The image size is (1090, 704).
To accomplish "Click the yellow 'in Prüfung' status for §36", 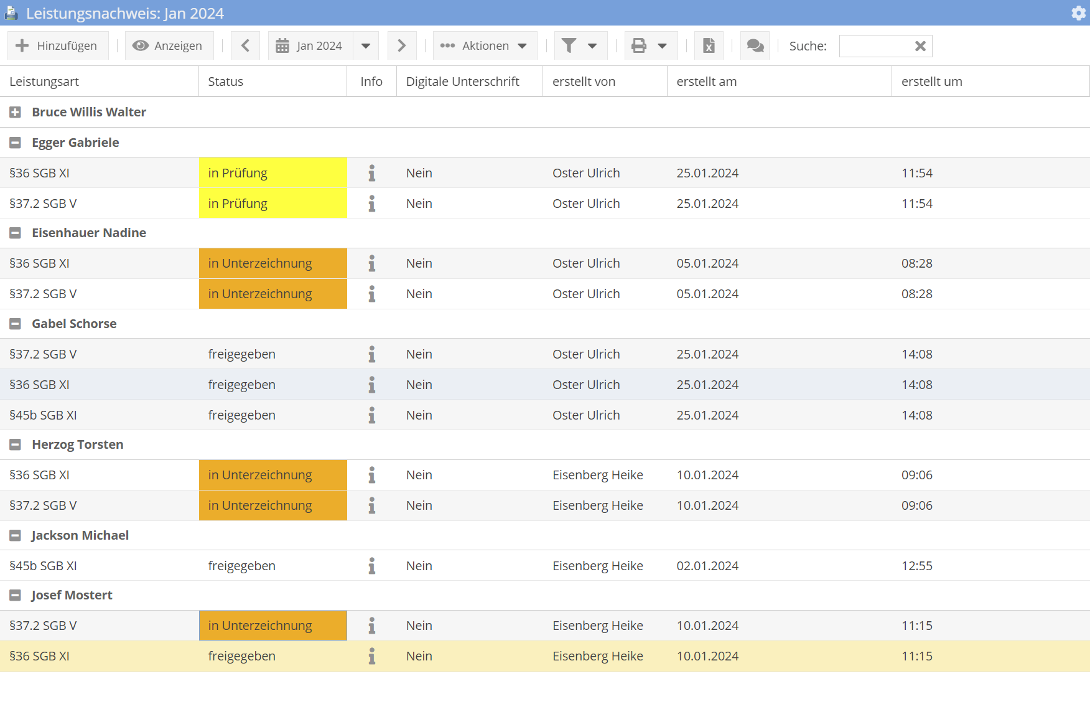I will (x=272, y=173).
